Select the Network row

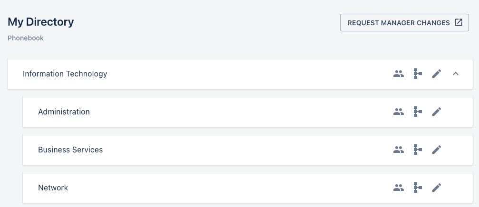[x=53, y=188]
